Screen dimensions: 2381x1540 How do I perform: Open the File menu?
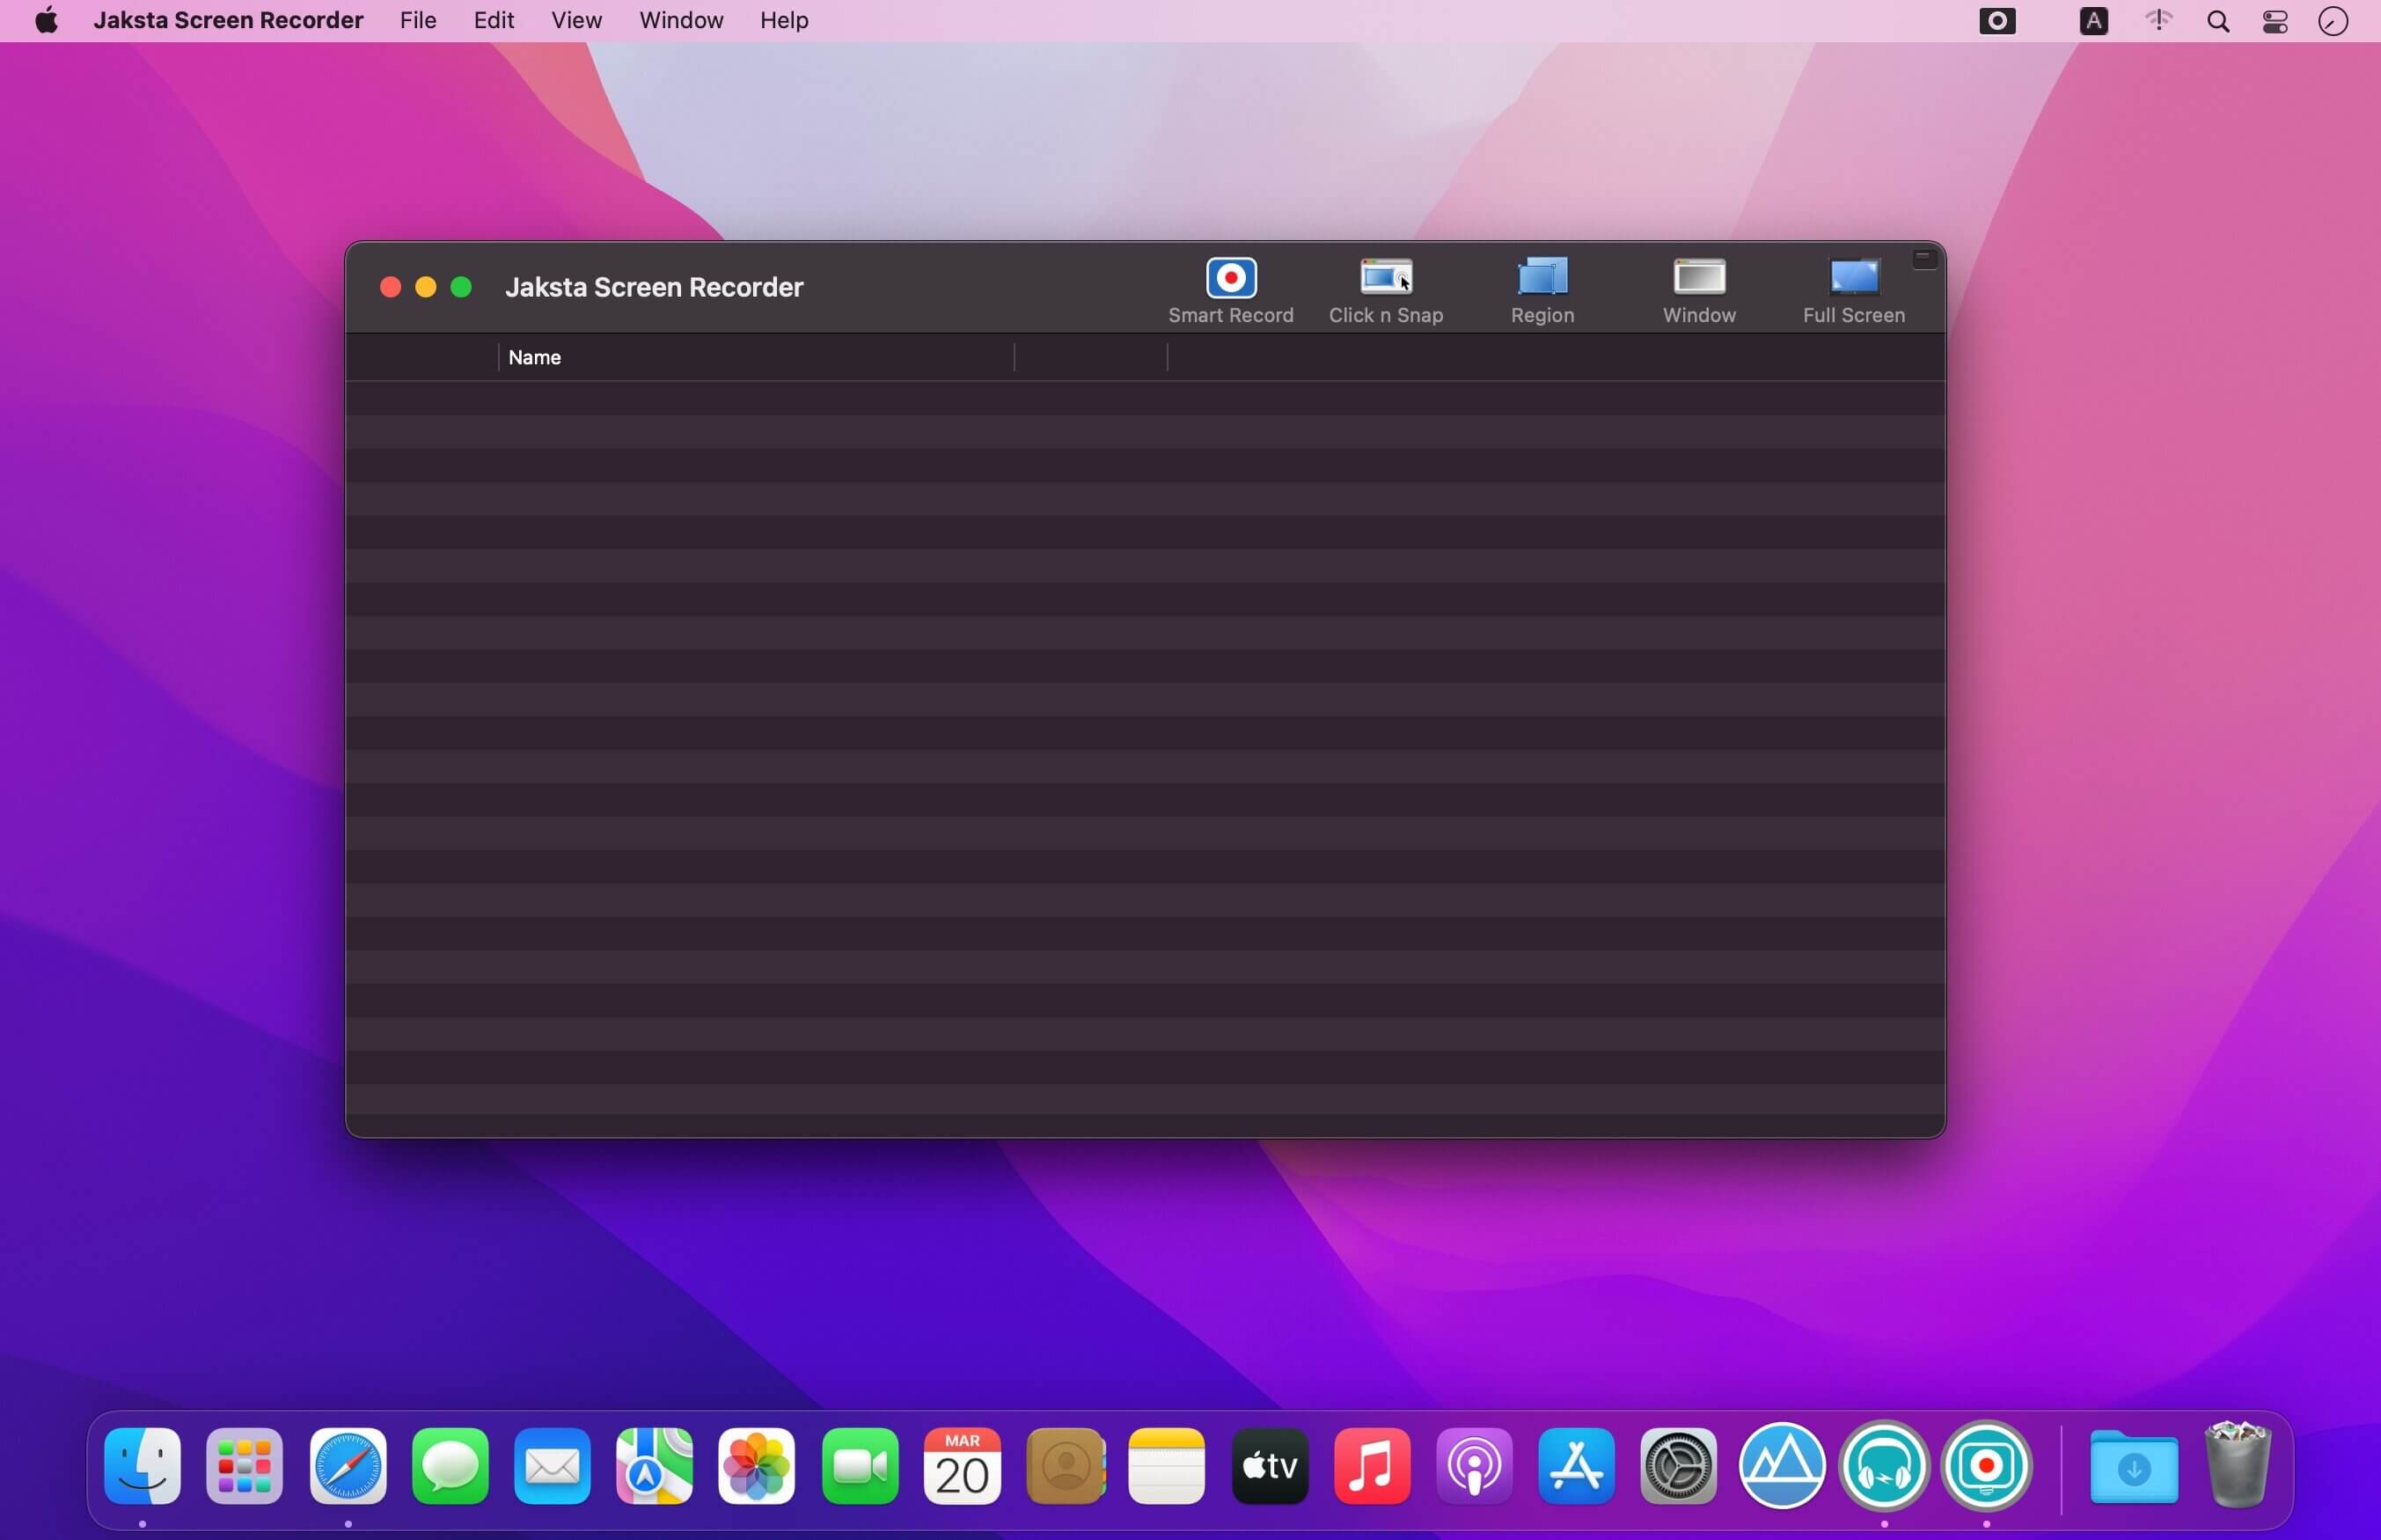[418, 20]
